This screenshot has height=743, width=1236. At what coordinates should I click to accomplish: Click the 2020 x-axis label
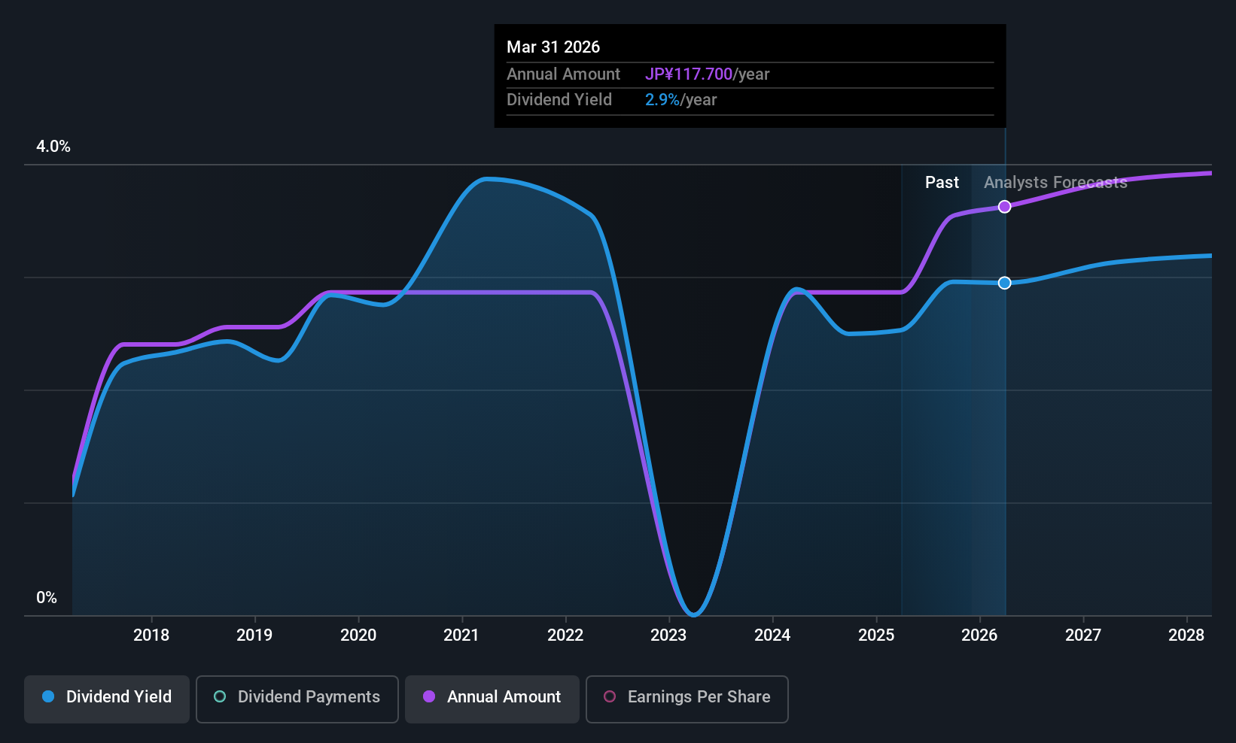coord(358,635)
